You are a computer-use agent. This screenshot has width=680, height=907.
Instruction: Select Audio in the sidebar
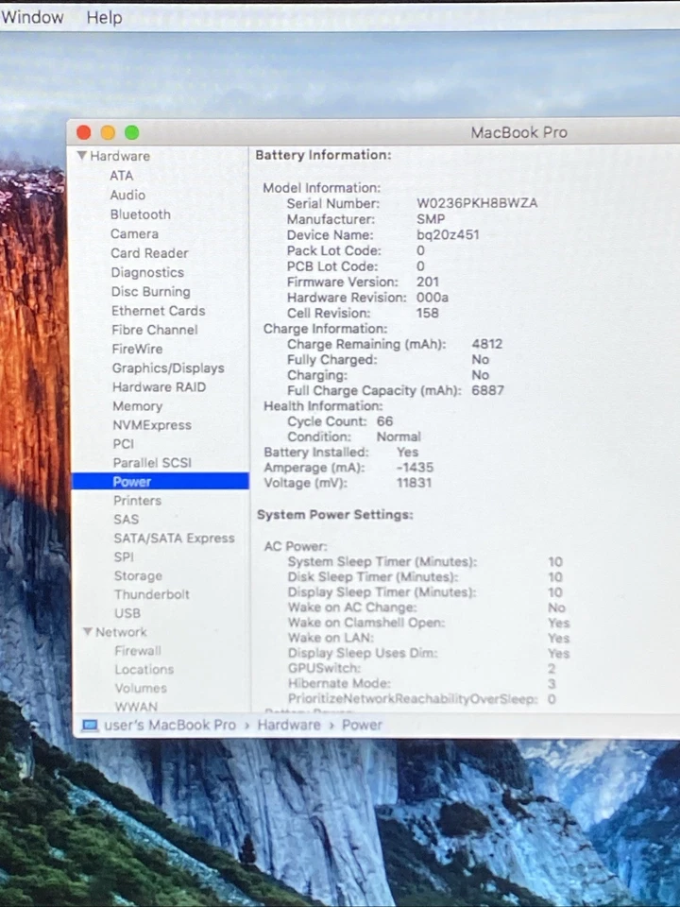coord(127,195)
